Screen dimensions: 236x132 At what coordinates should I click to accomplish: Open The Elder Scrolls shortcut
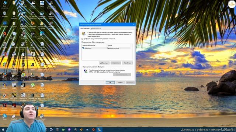32,4
